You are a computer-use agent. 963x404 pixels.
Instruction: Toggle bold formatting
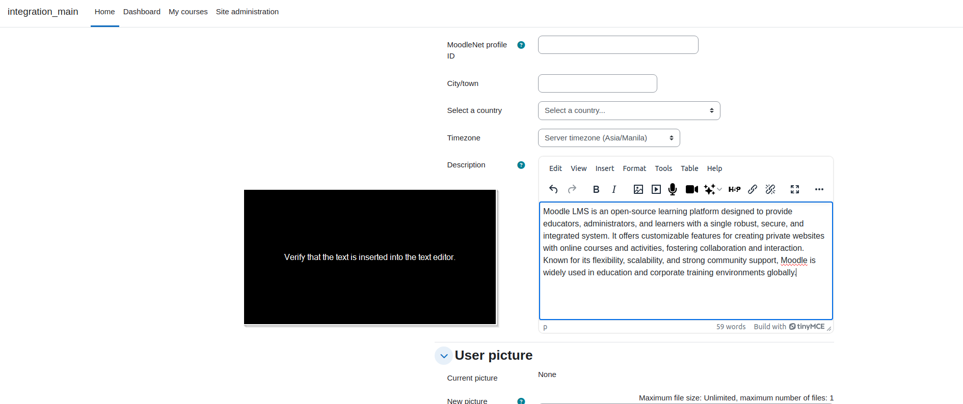tap(596, 189)
